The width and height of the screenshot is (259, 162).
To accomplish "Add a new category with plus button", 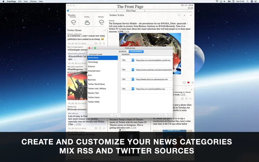I will (x=116, y=115).
